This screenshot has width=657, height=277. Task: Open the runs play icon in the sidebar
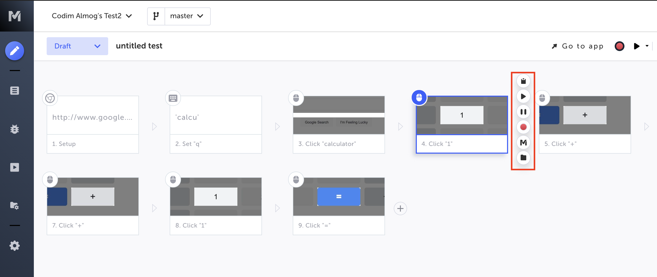(15, 167)
